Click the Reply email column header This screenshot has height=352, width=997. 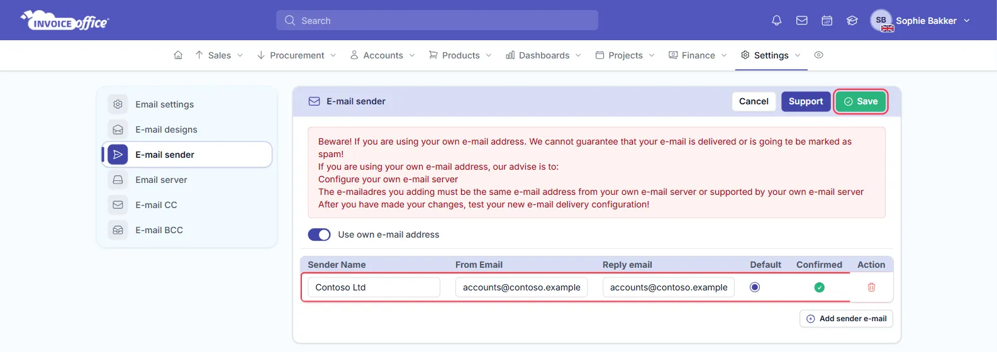[x=627, y=265]
